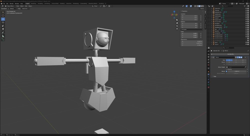Choose the Scale tool
Image resolution: width=250 pixels, height=136 pixels.
coord(3,25)
